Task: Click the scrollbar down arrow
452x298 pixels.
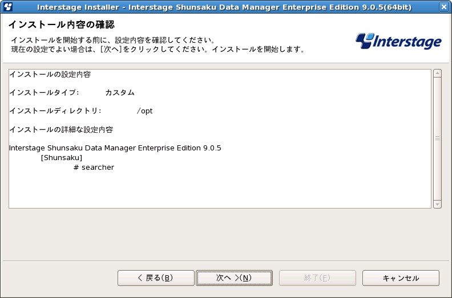Action: (438, 204)
